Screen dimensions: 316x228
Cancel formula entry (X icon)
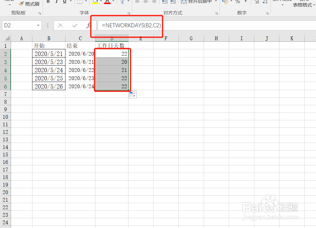[x=60, y=25]
